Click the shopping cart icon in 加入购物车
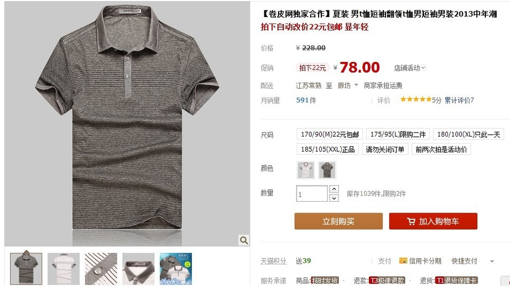The image size is (510, 286). coord(411,222)
